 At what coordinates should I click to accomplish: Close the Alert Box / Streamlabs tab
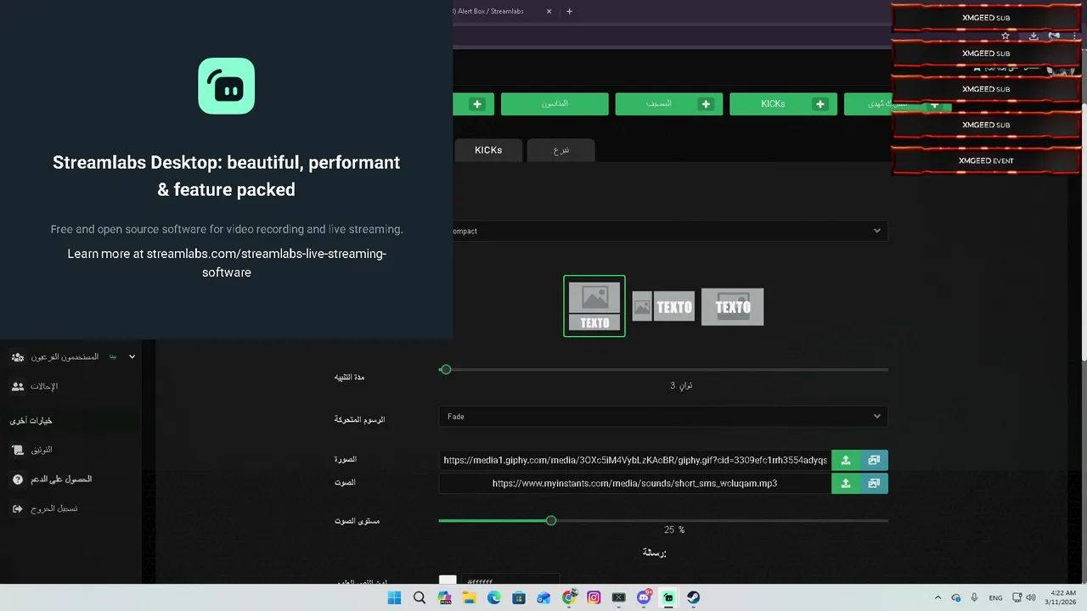pyautogui.click(x=549, y=11)
